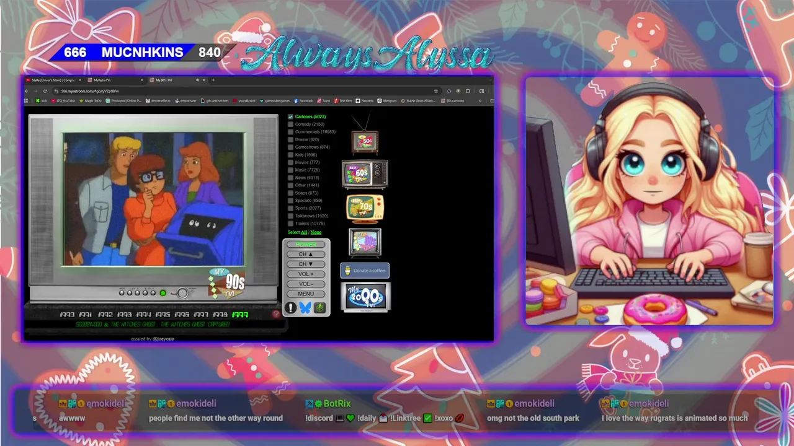Open the gamecube games bookmark
This screenshot has width=794, height=446.
pyautogui.click(x=275, y=100)
